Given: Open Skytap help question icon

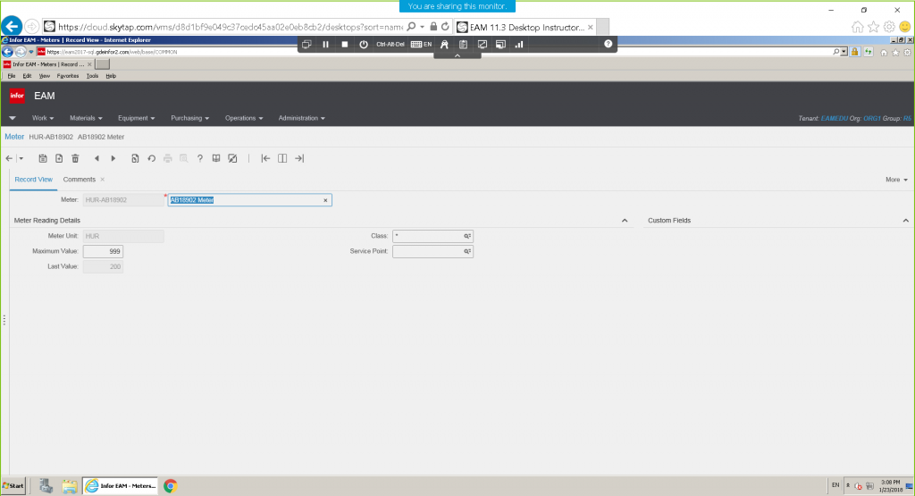Looking at the screenshot, I should (608, 44).
